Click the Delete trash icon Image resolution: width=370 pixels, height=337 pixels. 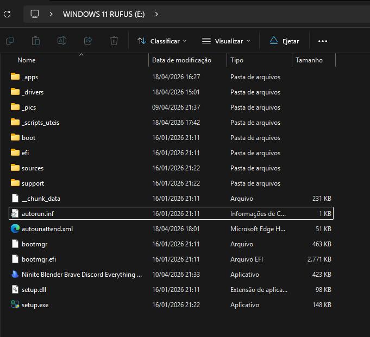(x=114, y=41)
